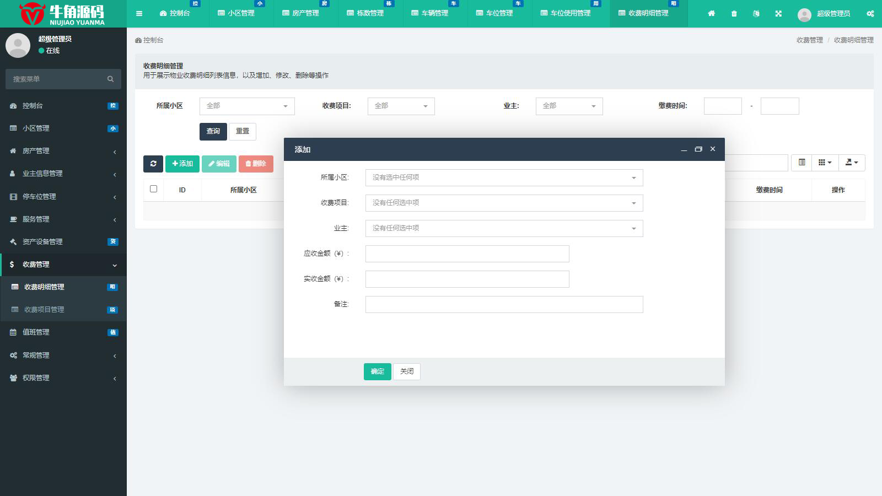This screenshot has height=496, width=882.
Task: Switch to the 栋数管理 top tab
Action: click(370, 14)
